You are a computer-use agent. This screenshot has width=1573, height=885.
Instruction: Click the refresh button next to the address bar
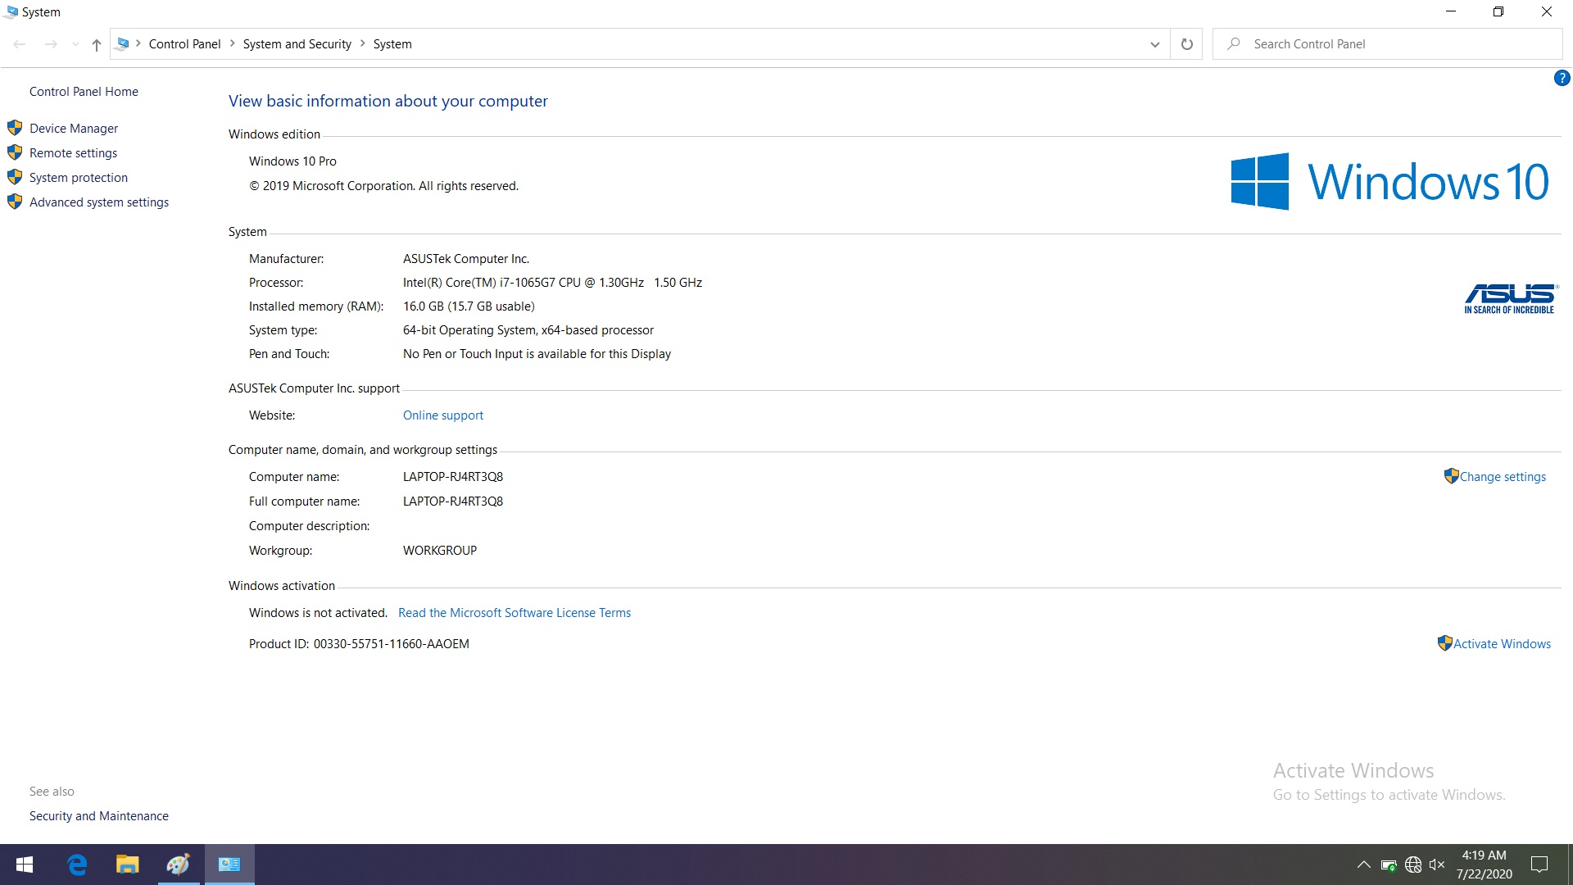click(x=1186, y=44)
